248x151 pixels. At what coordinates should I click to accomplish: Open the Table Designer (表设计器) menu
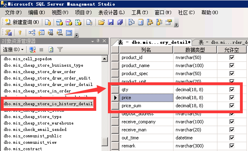112,12
